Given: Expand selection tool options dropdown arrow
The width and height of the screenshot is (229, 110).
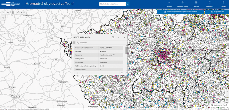Looking at the screenshot, I should [x=21, y=13].
